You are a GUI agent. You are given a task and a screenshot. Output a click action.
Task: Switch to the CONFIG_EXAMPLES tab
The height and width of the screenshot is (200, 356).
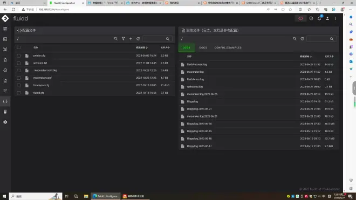click(228, 47)
